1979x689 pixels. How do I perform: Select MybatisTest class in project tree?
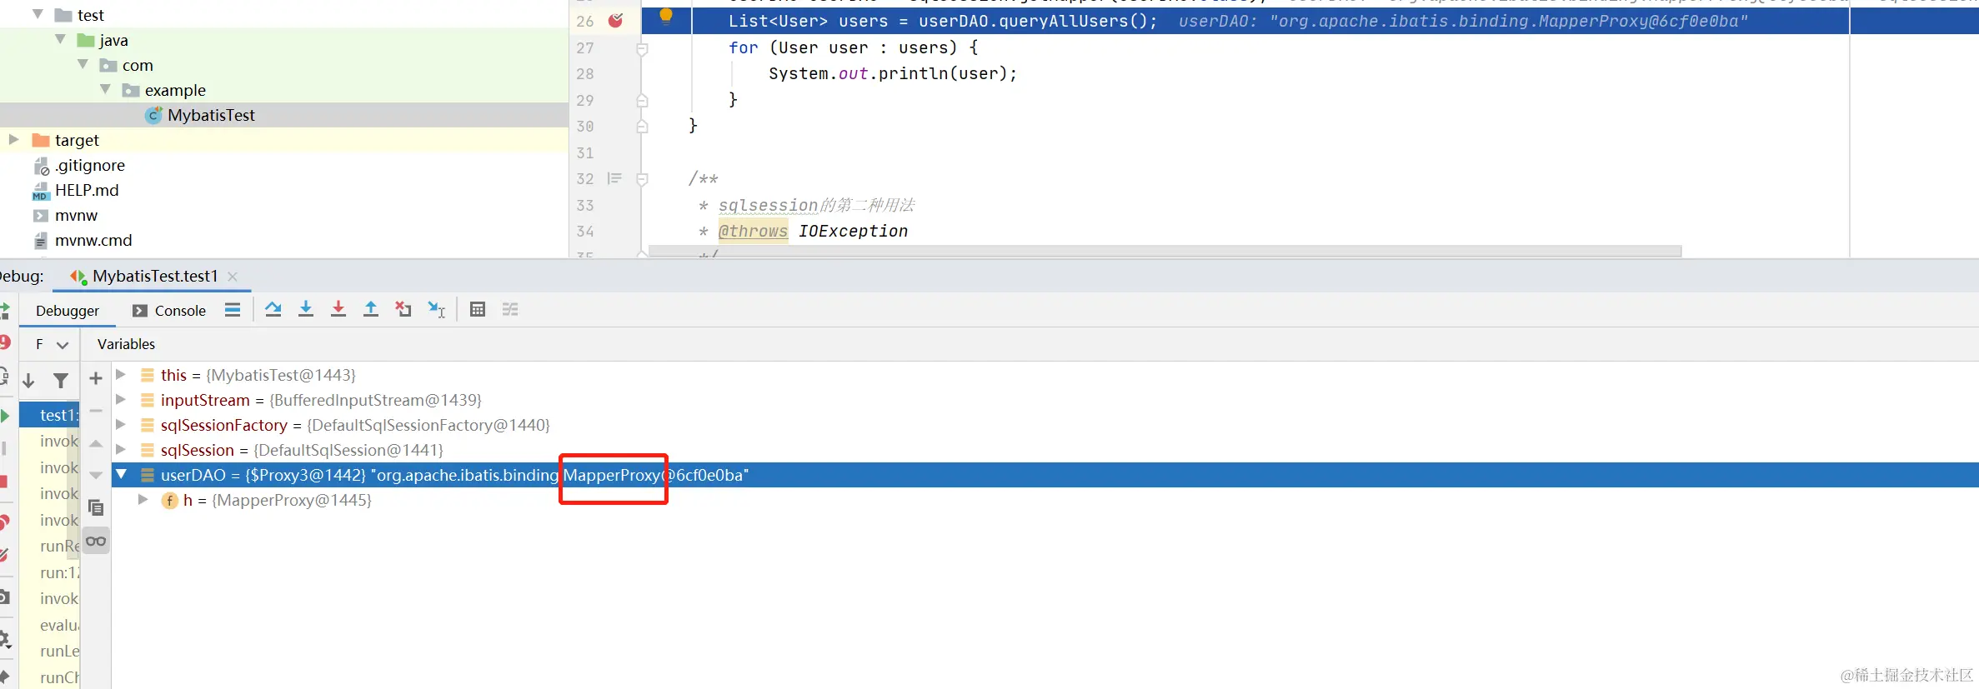211,115
